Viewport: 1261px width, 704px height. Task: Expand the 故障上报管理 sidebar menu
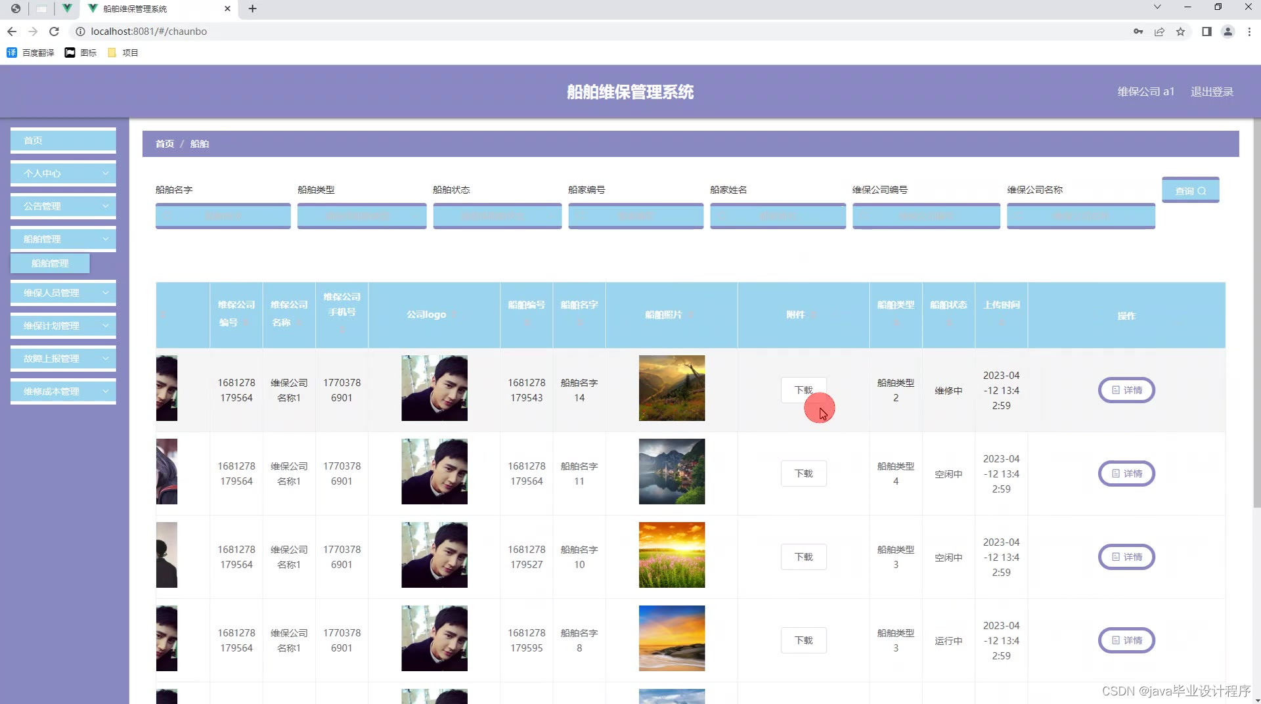63,359
